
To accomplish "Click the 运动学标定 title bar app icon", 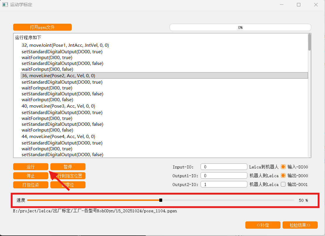I will [5, 4].
